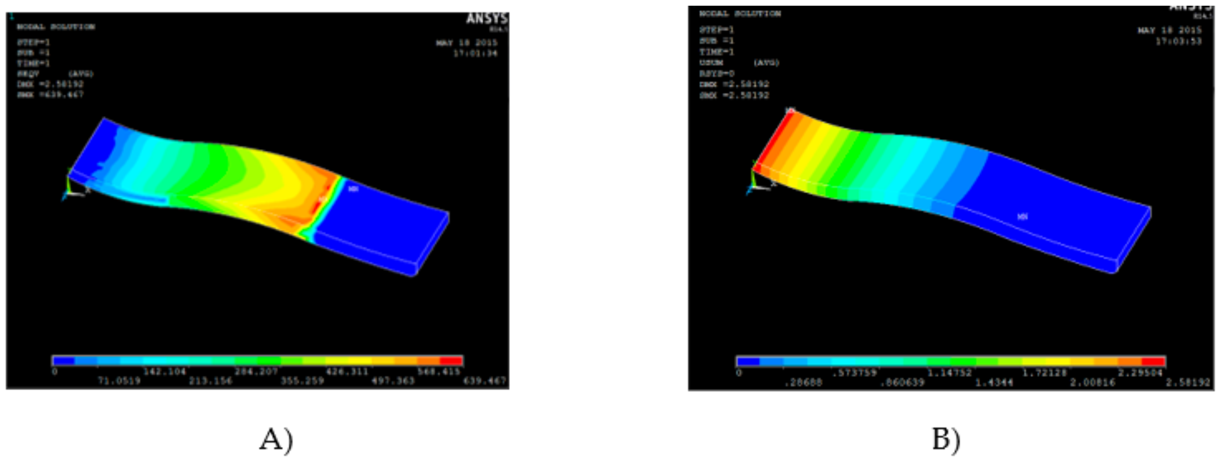Click the MX marker on panel A beam
1221x464 pixels.
(322, 199)
